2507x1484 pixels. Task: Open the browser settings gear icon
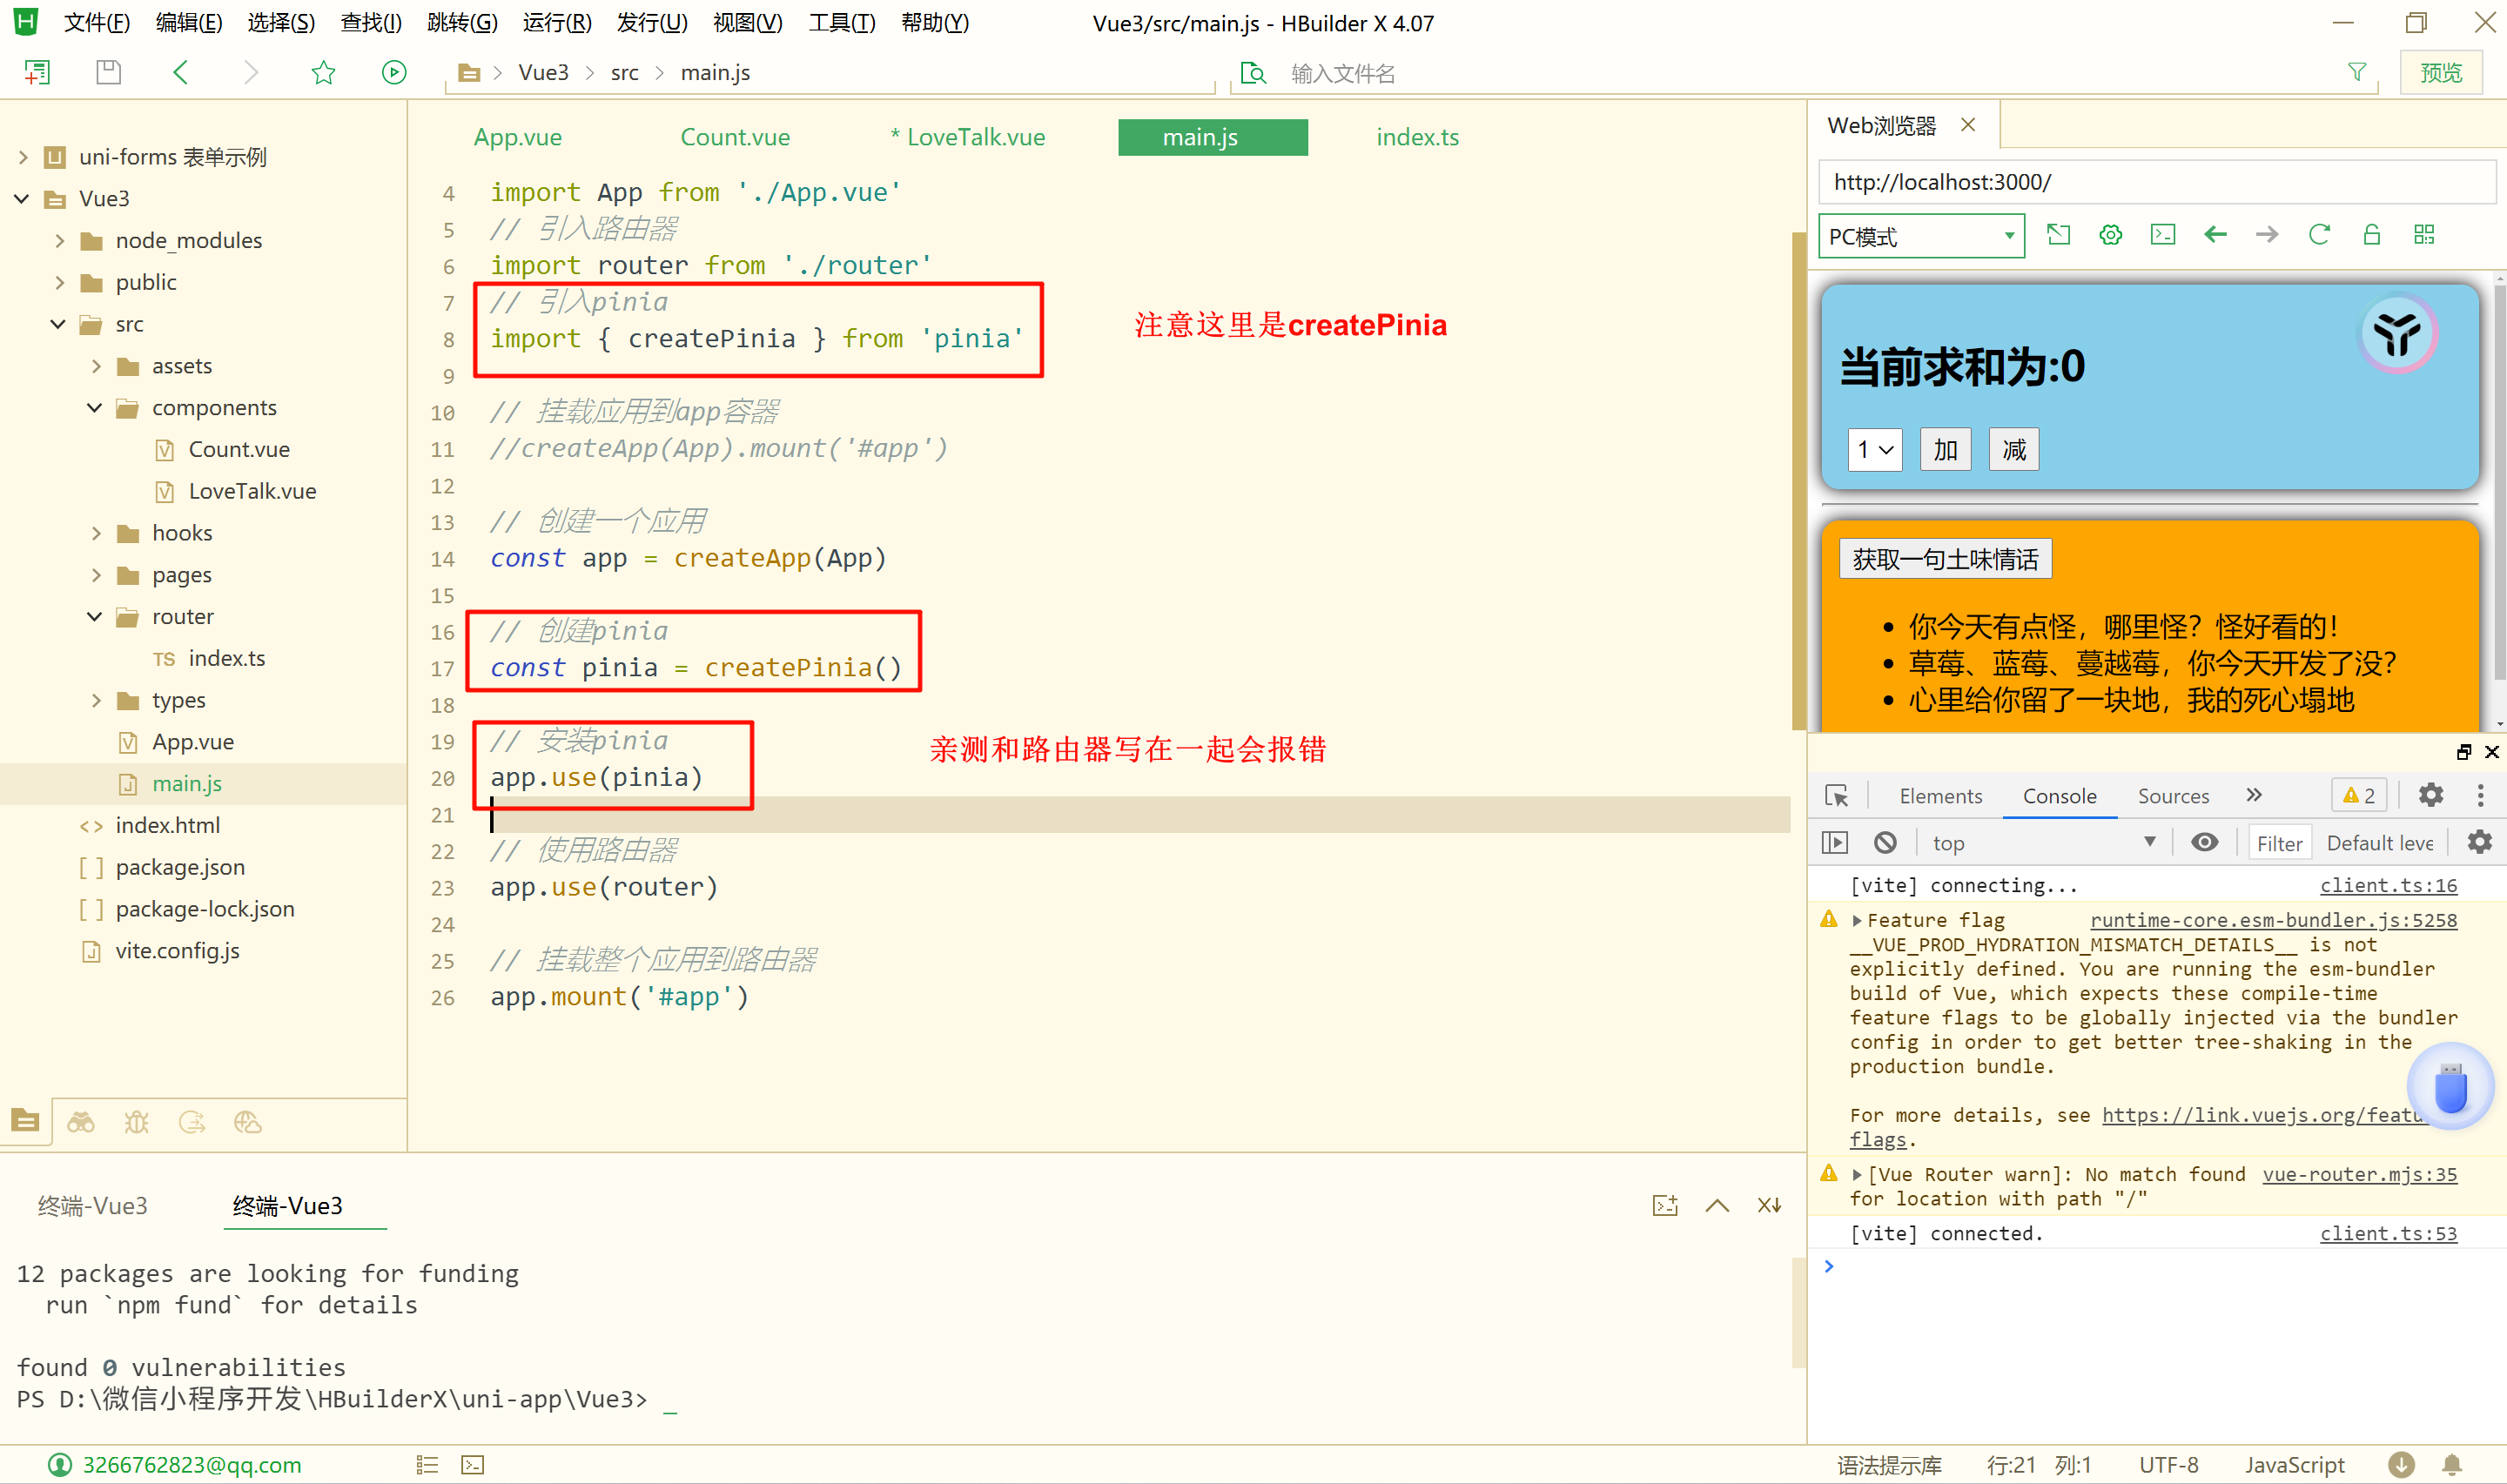pyautogui.click(x=2110, y=235)
